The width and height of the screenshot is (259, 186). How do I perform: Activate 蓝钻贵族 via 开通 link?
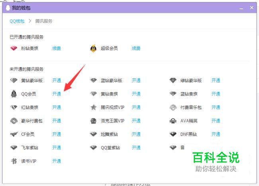(216, 94)
